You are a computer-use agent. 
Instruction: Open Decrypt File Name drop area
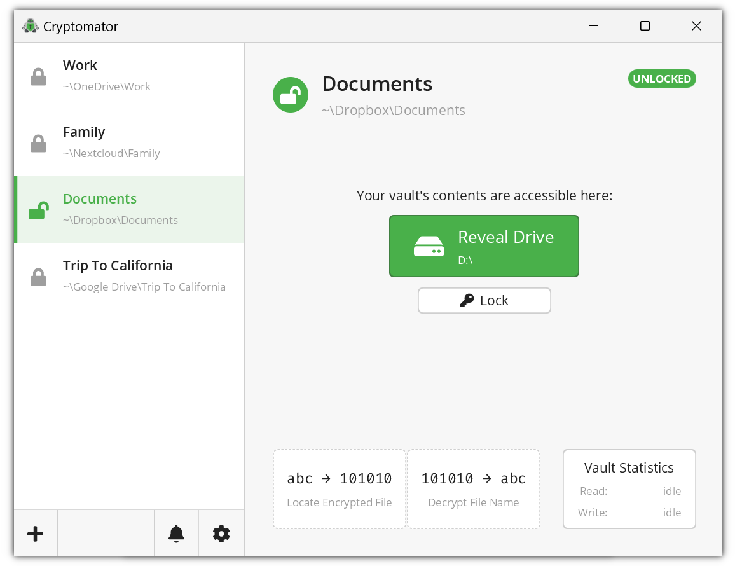pos(474,489)
